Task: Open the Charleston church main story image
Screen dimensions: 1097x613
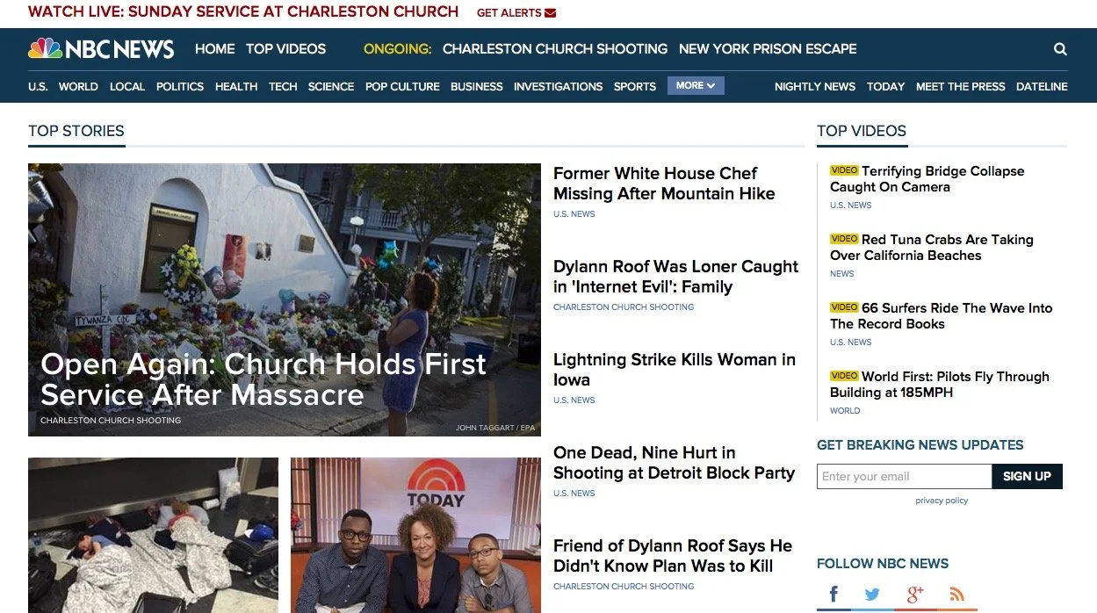Action: click(x=285, y=299)
